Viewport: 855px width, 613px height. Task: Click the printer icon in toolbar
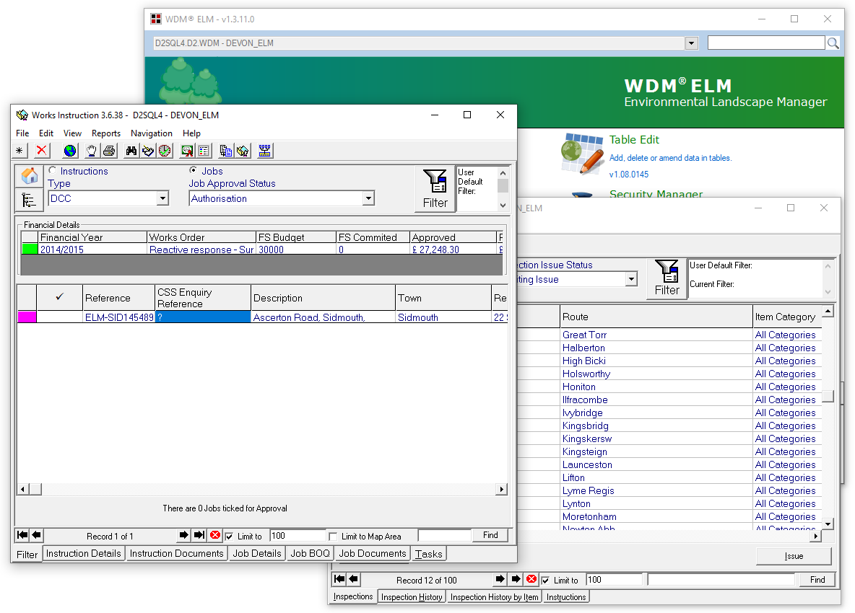109,151
